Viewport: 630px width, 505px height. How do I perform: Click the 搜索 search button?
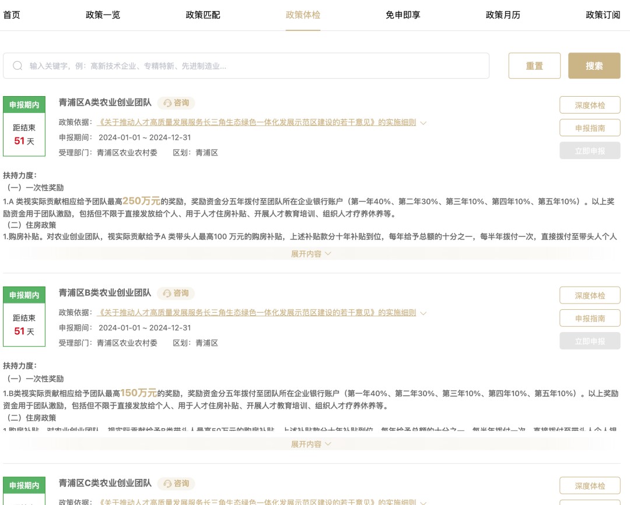[x=594, y=65]
